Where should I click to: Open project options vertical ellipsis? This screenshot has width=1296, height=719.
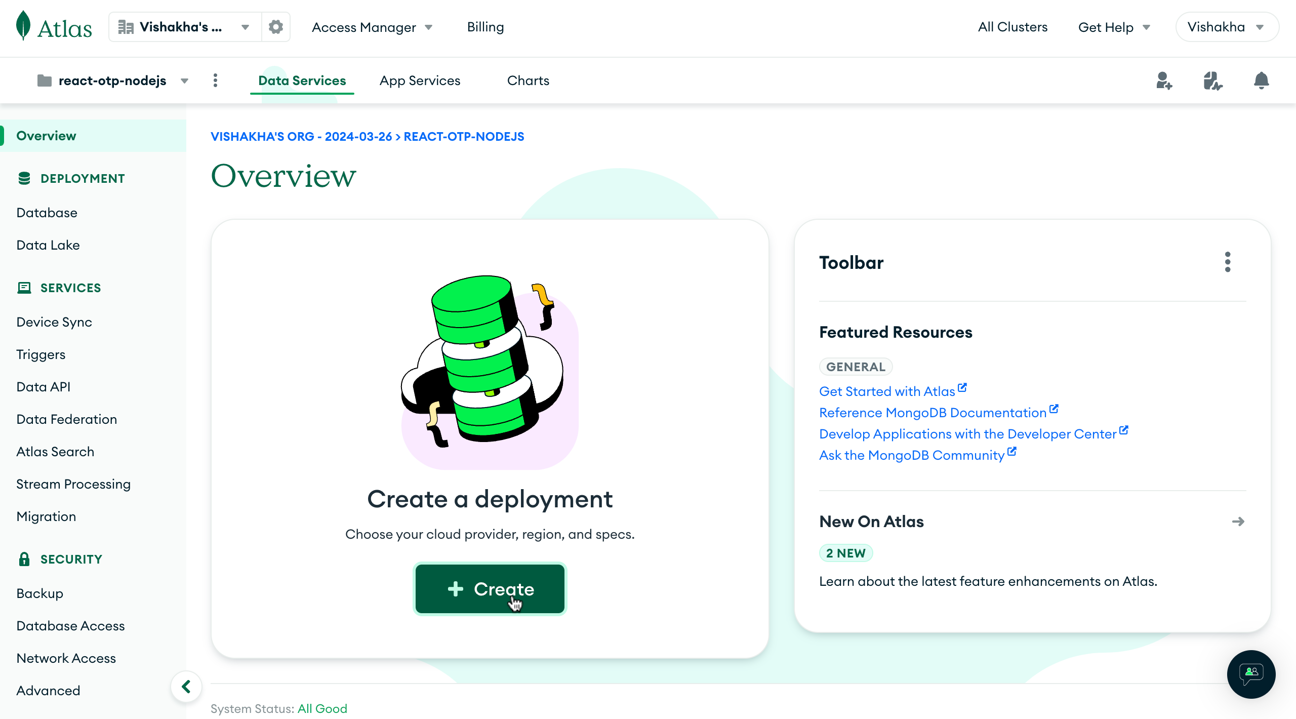point(216,81)
